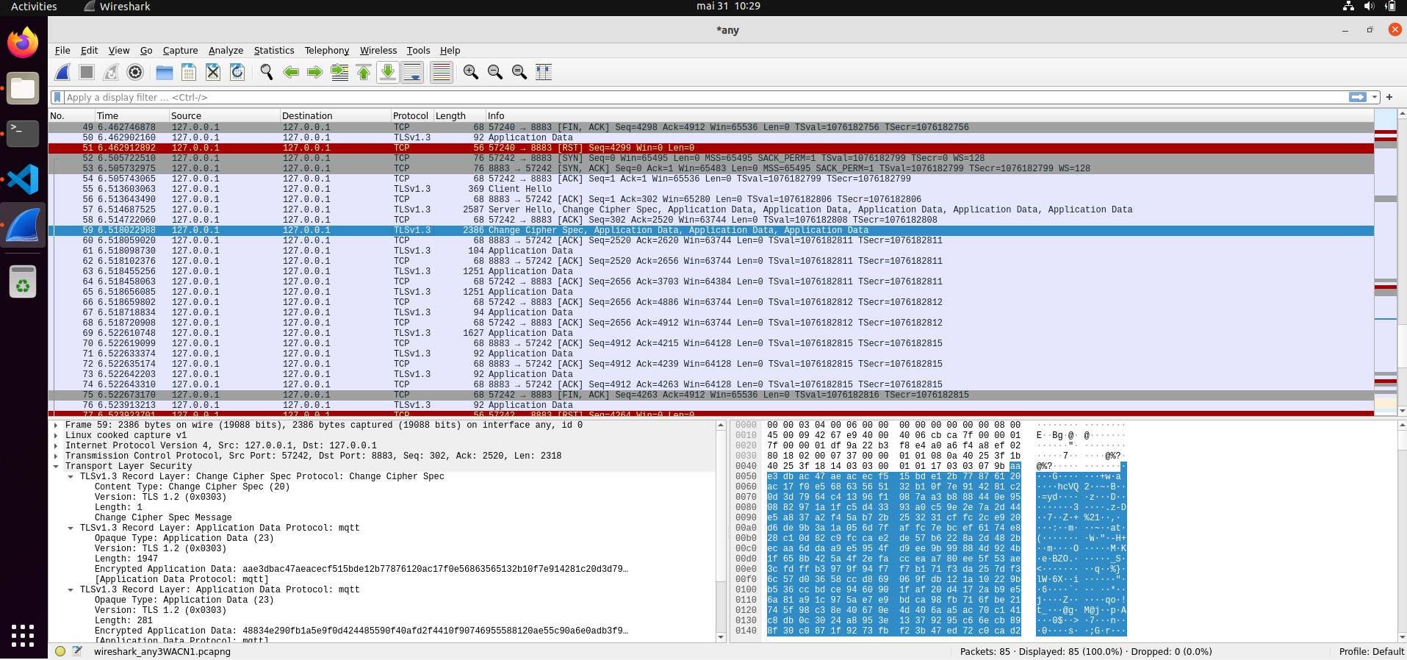The height and width of the screenshot is (660, 1407).
Task: Start a new capture with the shark fin icon
Action: (x=63, y=72)
